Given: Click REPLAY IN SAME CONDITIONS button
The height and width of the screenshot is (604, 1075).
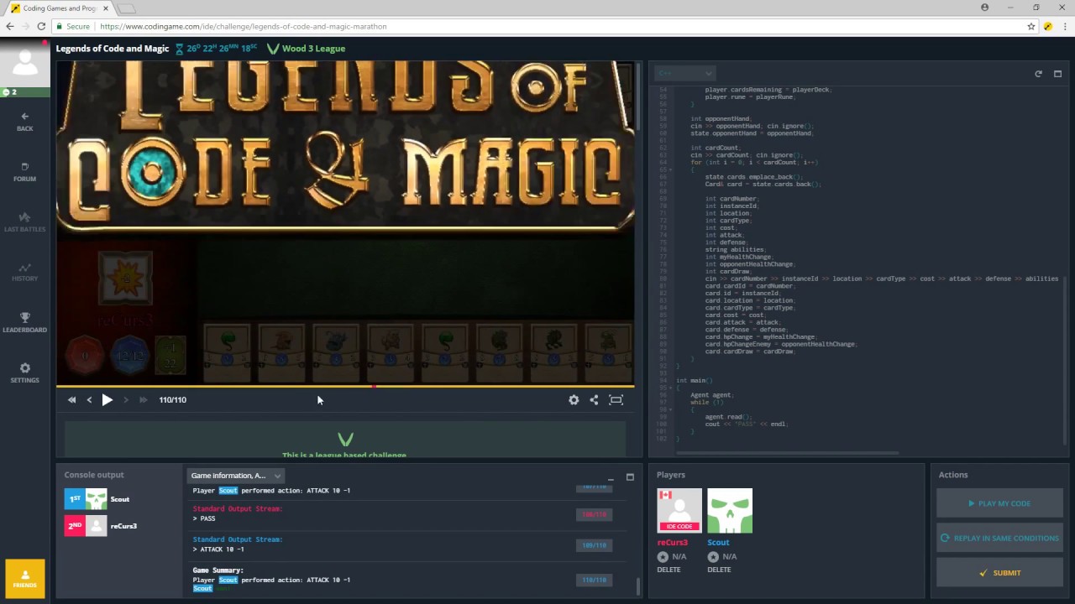Looking at the screenshot, I should [999, 538].
